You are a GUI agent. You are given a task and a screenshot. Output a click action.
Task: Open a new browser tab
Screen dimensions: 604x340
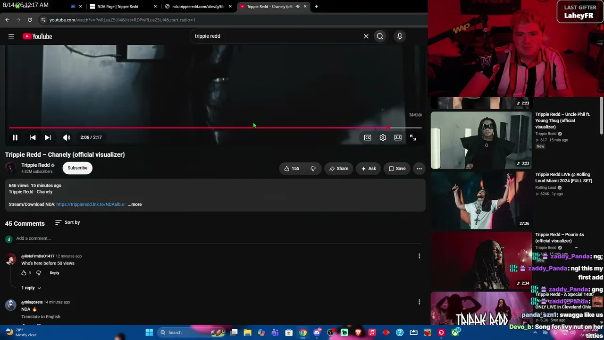316,7
